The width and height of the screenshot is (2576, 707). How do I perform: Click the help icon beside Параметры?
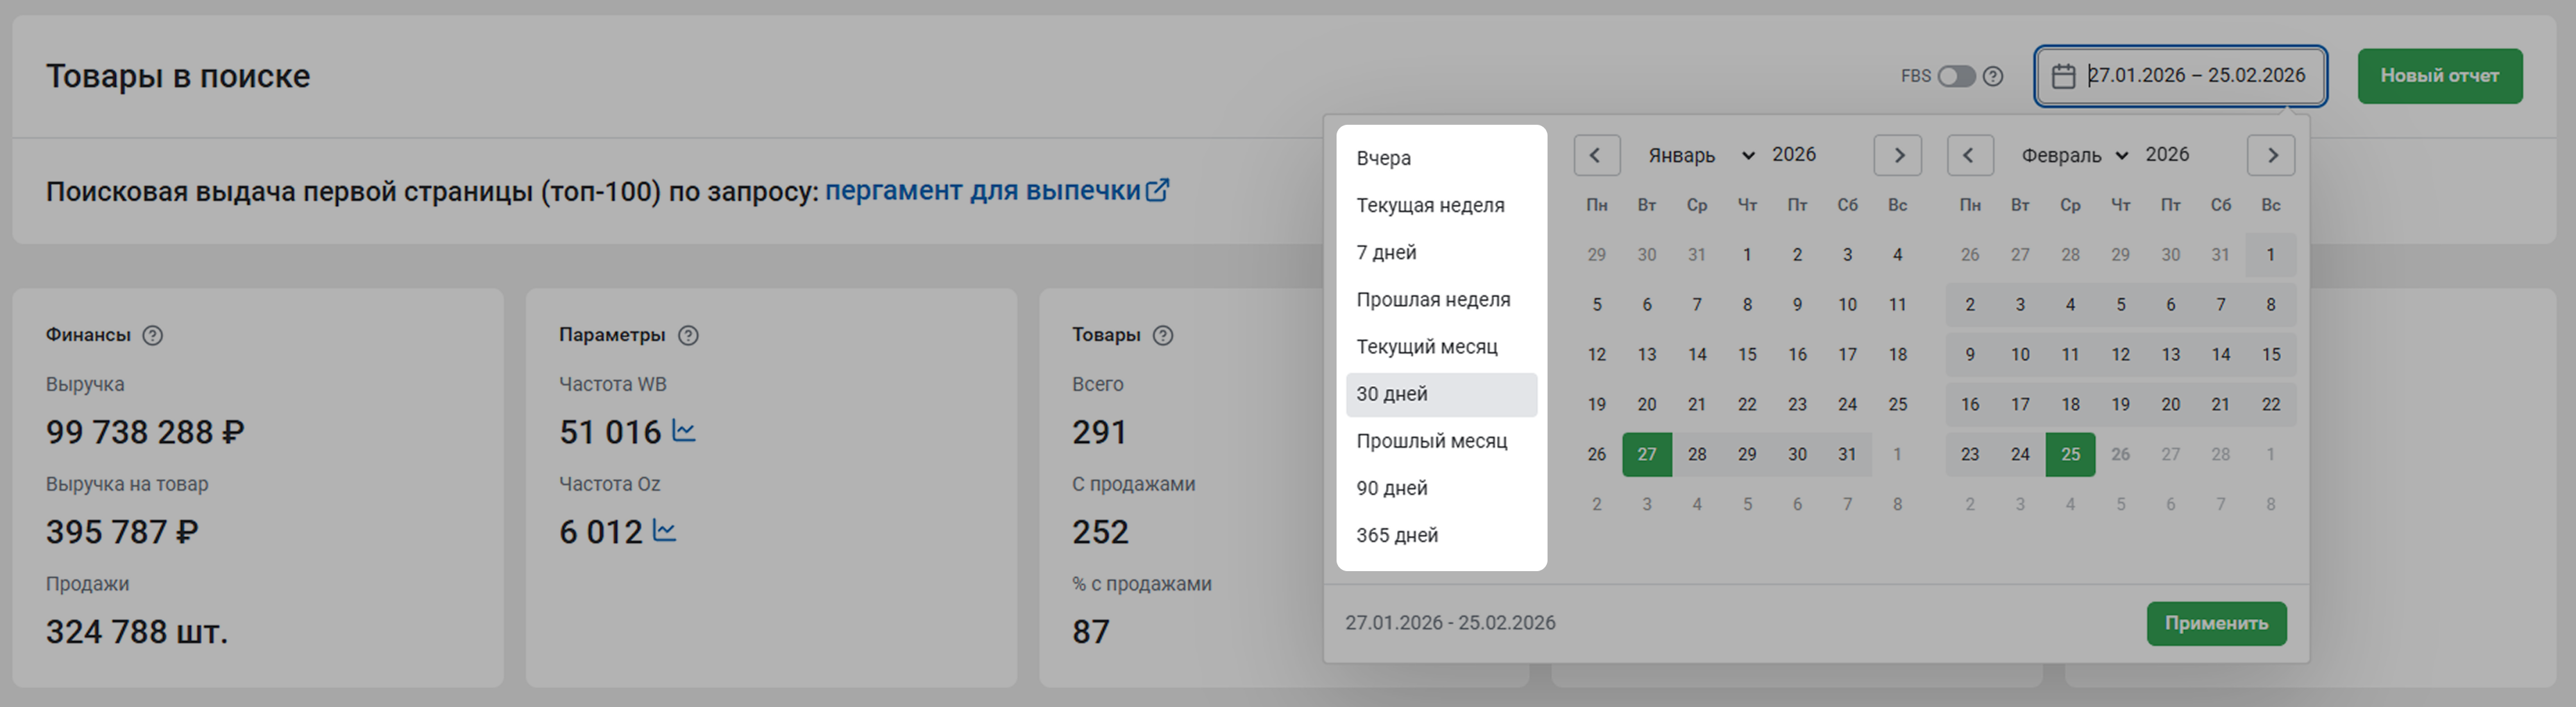[x=688, y=335]
